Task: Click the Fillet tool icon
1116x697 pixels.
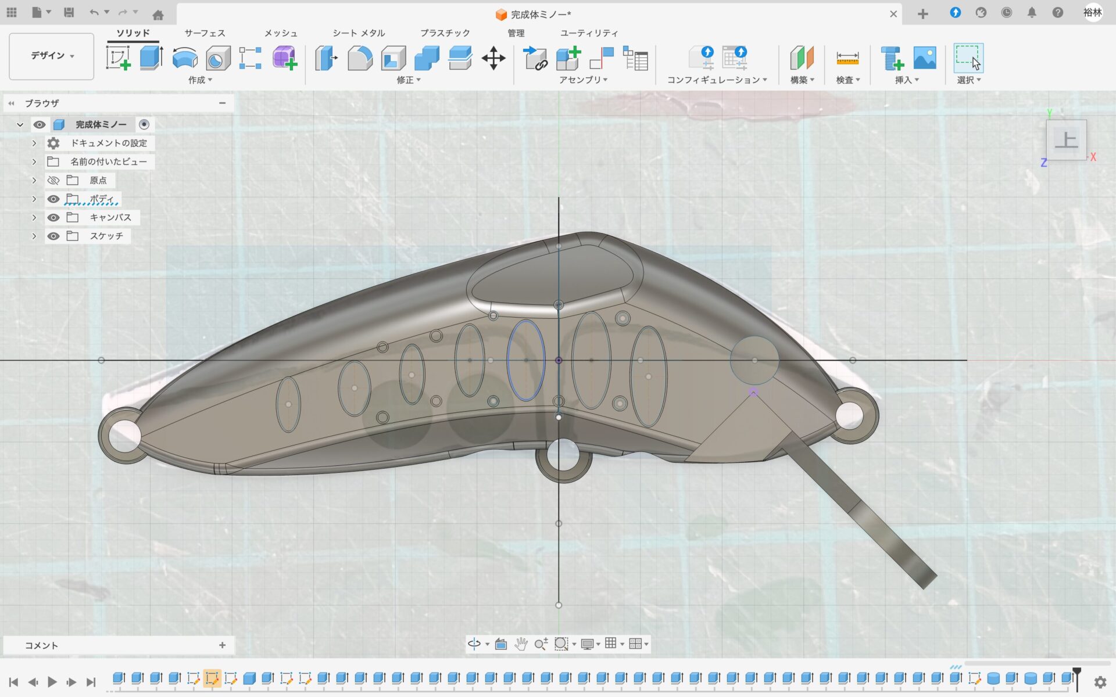Action: tap(360, 58)
